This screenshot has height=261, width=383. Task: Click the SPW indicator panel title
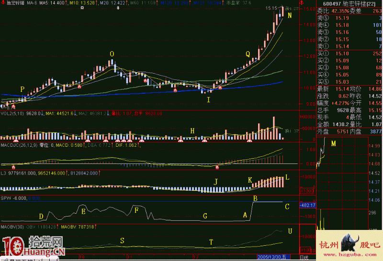click(6, 197)
